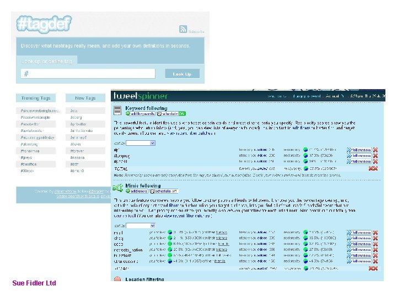Click the green plus 'add users' button

(x=137, y=191)
